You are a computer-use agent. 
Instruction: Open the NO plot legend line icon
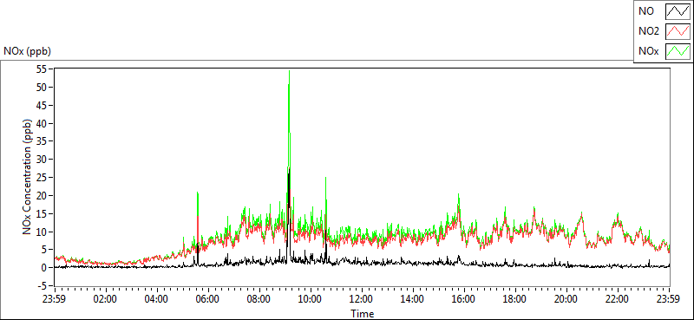[678, 11]
